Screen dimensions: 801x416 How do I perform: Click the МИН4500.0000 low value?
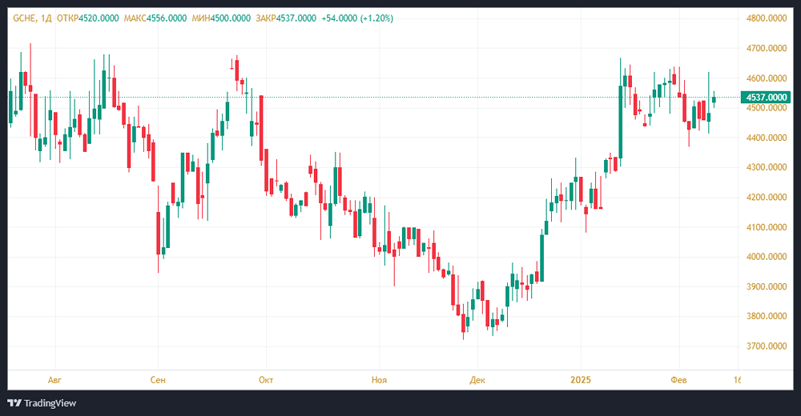(221, 18)
